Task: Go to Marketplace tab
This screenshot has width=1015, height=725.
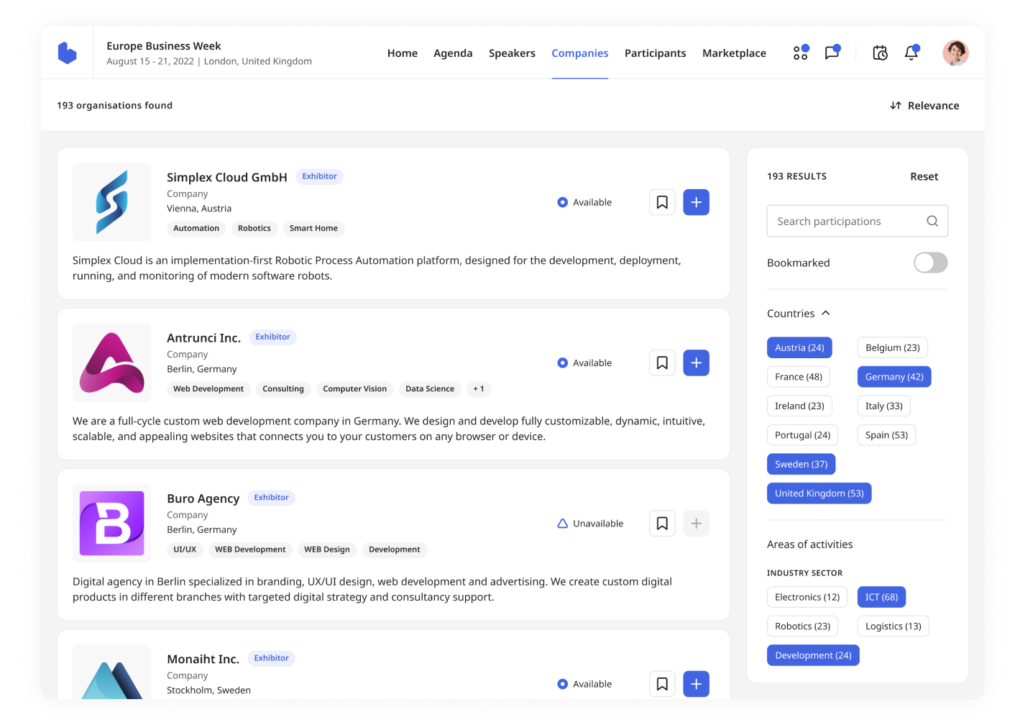Action: [734, 53]
